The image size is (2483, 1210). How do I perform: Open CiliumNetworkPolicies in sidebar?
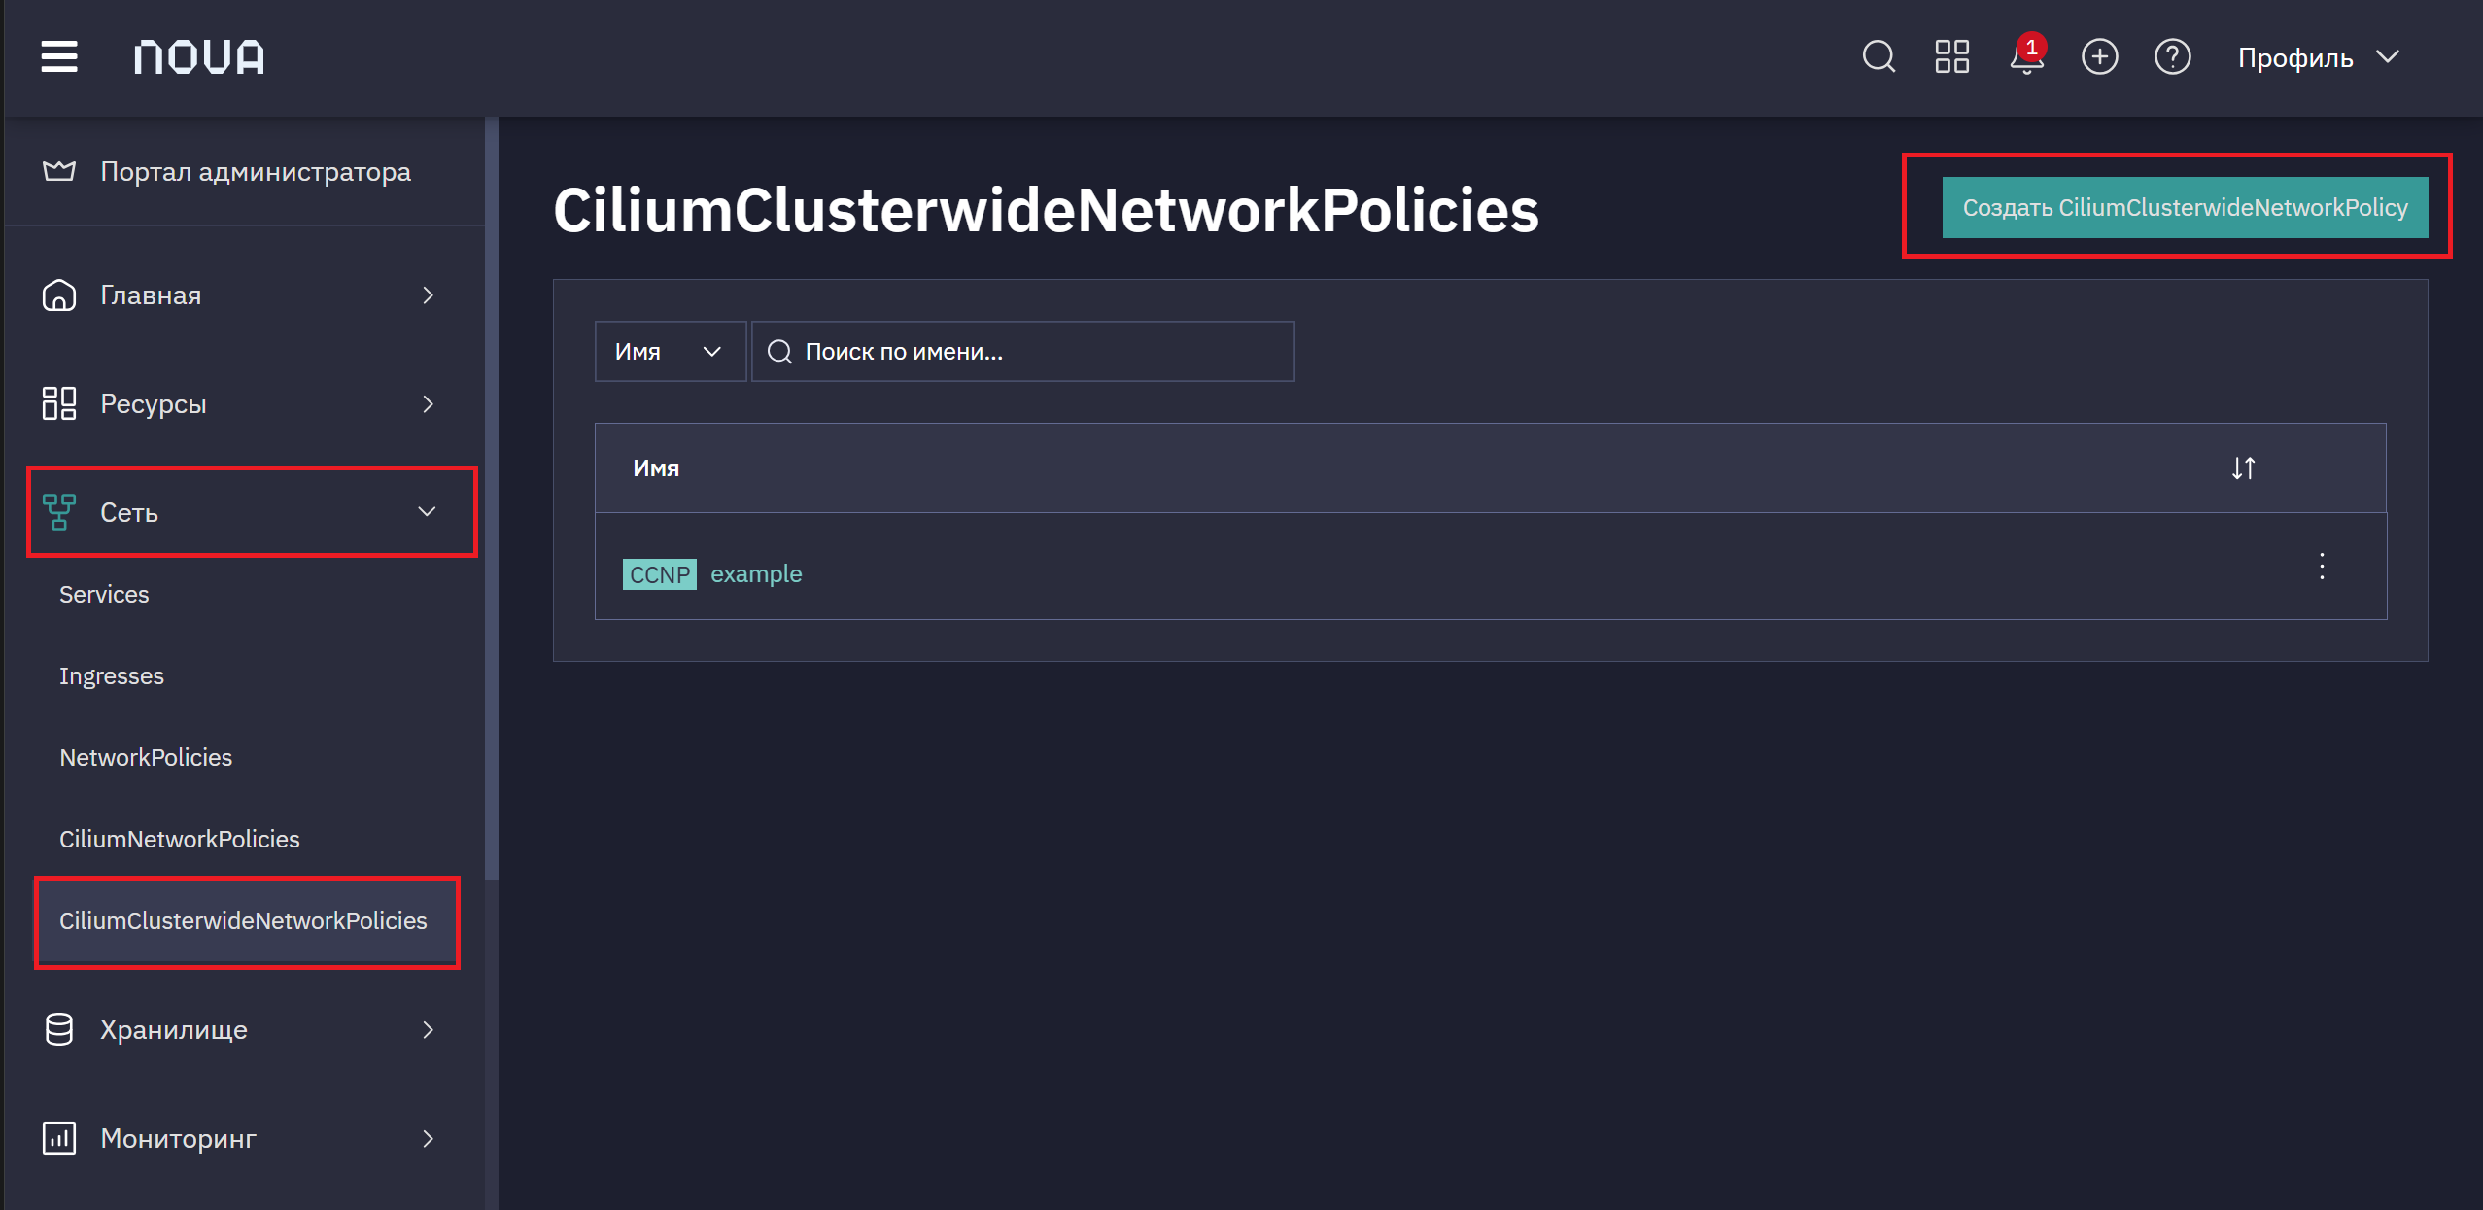180,840
